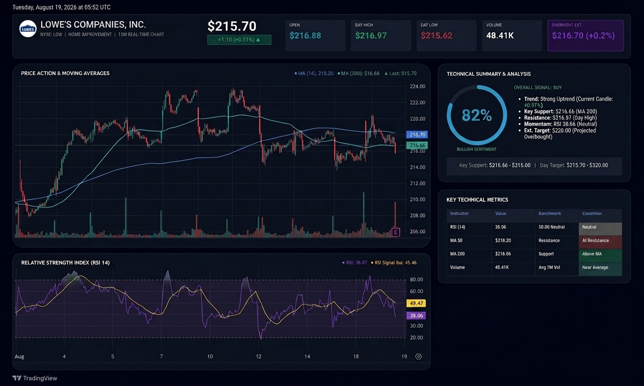
Task: Click the VOLUME 48.41K card
Action: pyautogui.click(x=512, y=36)
